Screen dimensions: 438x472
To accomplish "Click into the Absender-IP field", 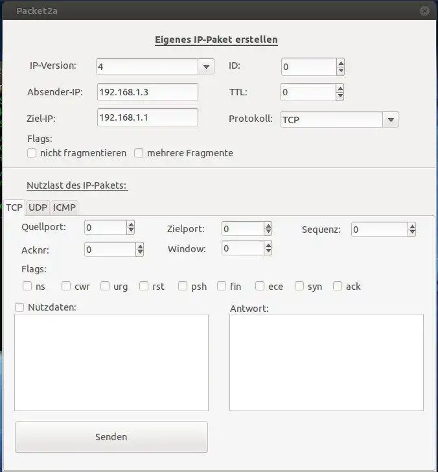I will tap(147, 92).
